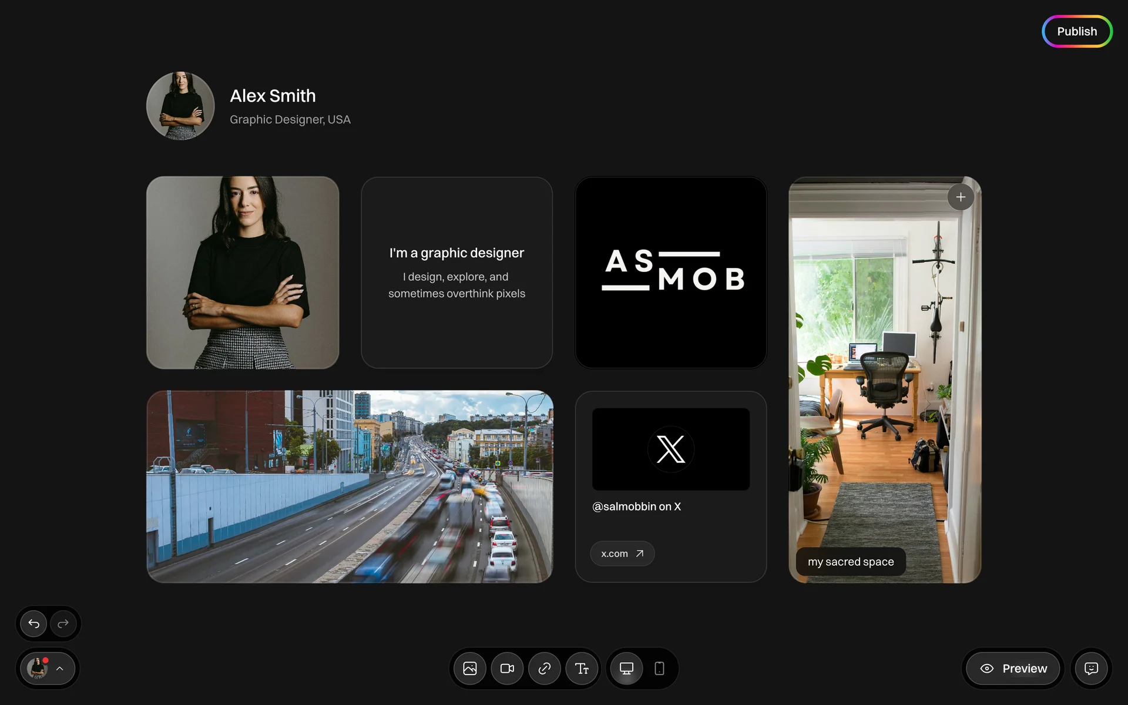Open the feedback chat icon
Viewport: 1128px width, 705px height.
[1091, 669]
